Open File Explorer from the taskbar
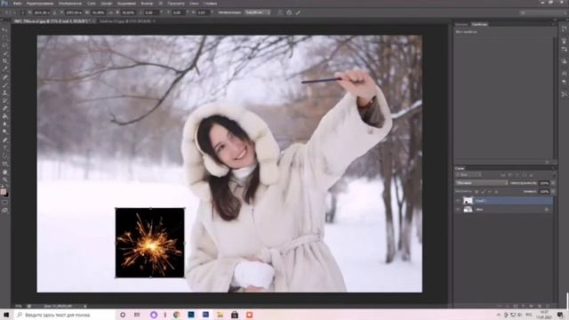Image resolution: width=569 pixels, height=320 pixels. (220, 315)
